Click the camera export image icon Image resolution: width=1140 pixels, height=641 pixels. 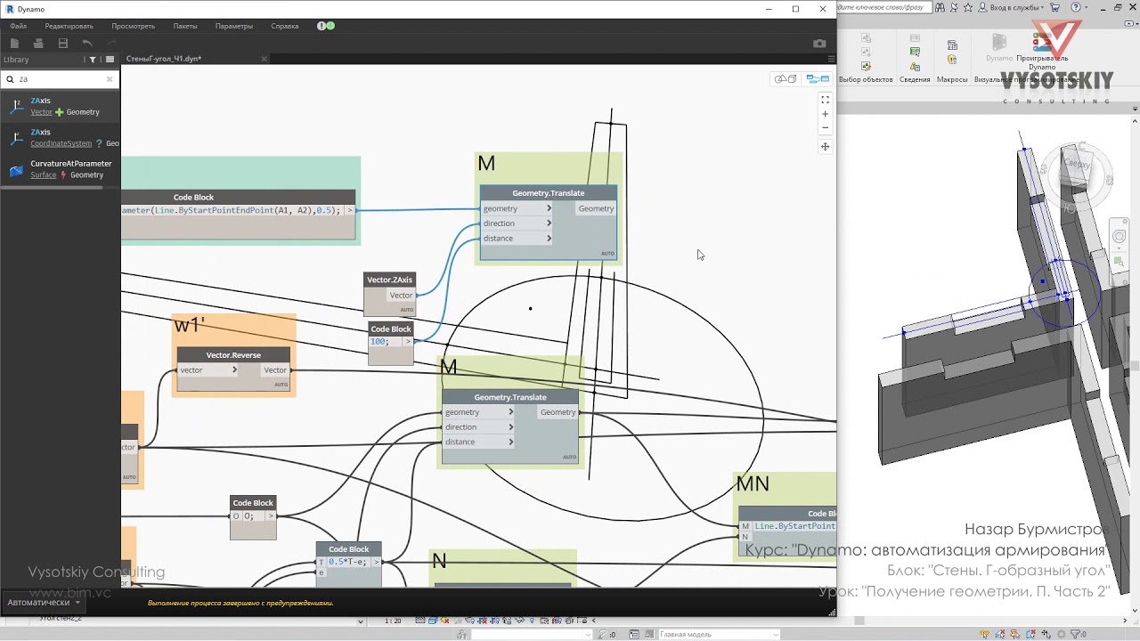point(819,44)
